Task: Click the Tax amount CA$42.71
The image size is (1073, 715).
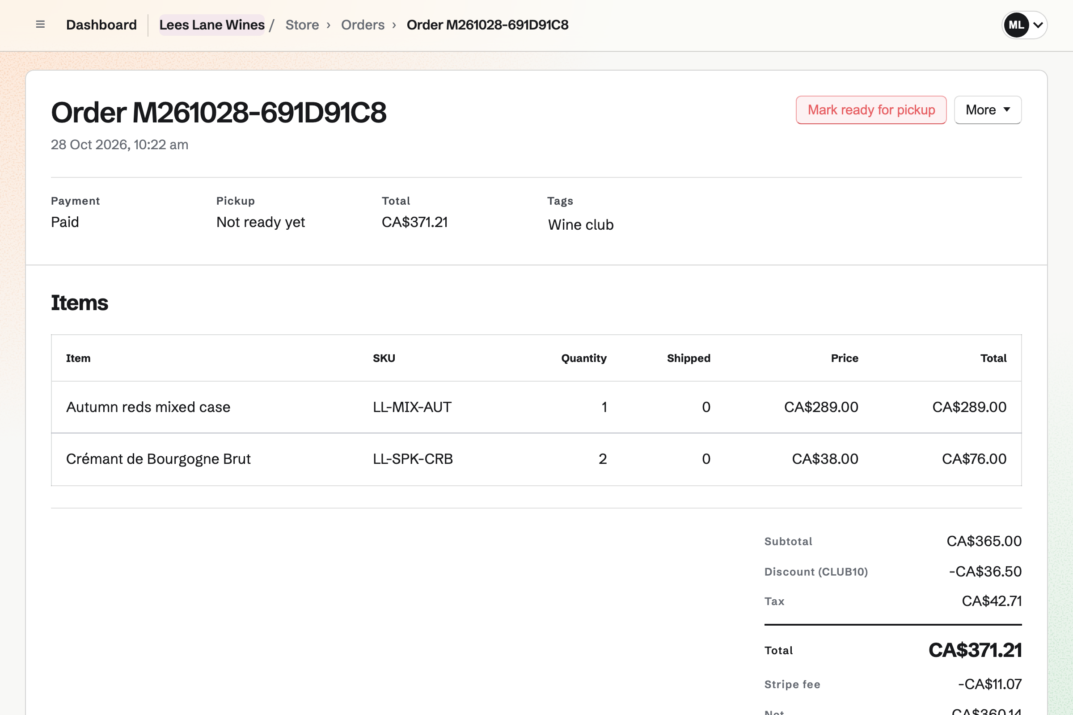Action: (992, 601)
